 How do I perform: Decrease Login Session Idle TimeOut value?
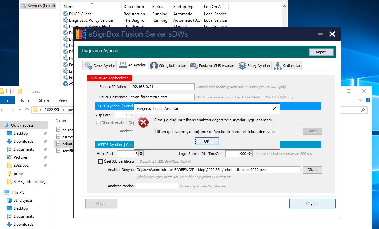250,155
